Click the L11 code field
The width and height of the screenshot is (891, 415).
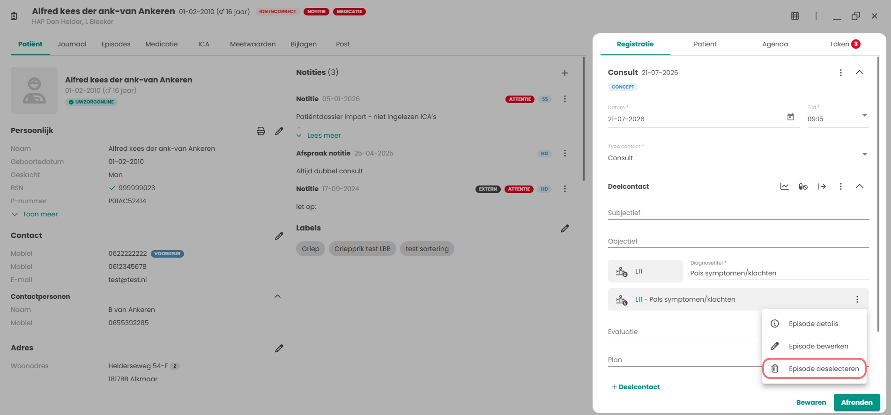tap(646, 271)
